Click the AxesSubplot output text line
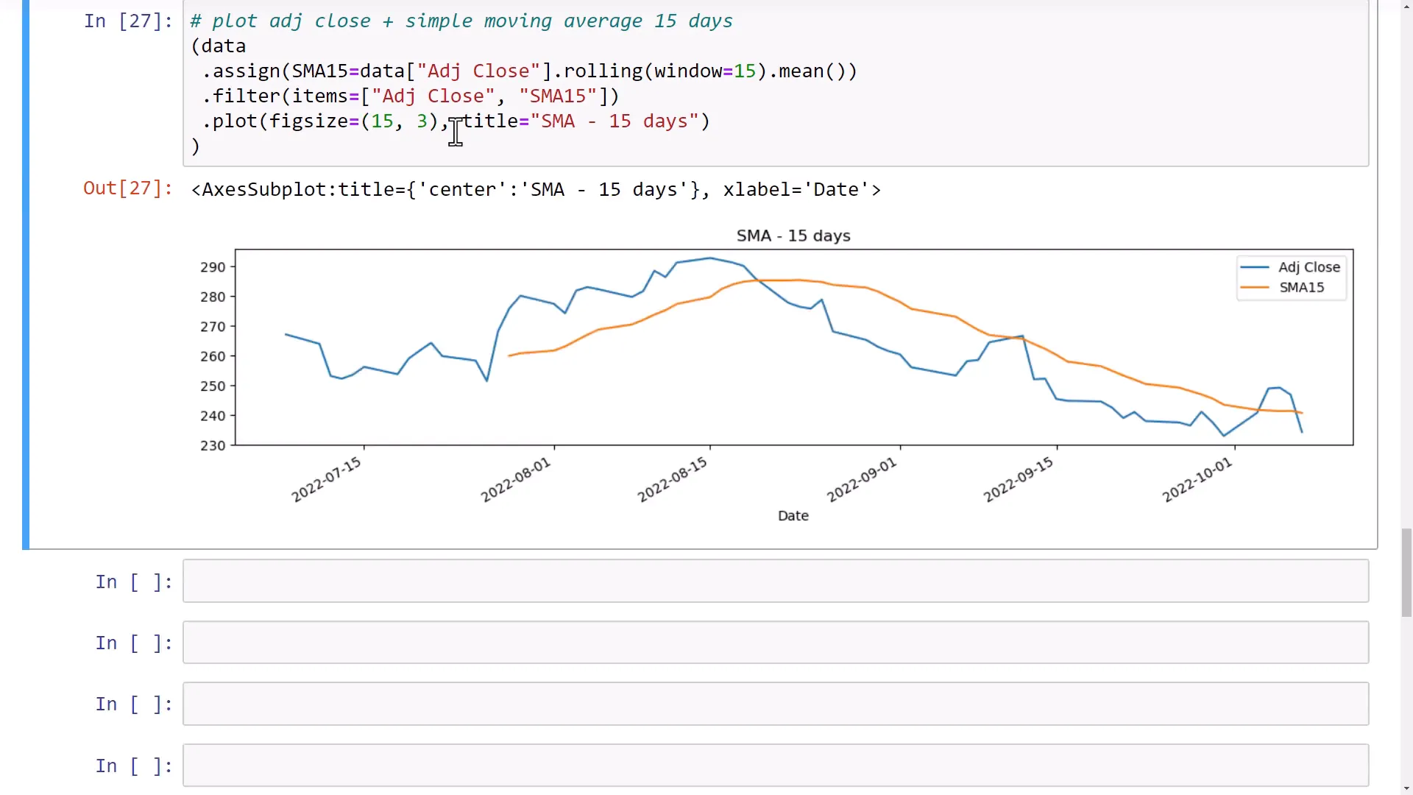The image size is (1413, 795). pyautogui.click(x=535, y=190)
